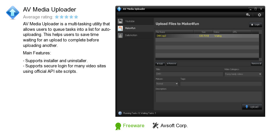Maximize the AV Media Uploader window

click(255, 9)
